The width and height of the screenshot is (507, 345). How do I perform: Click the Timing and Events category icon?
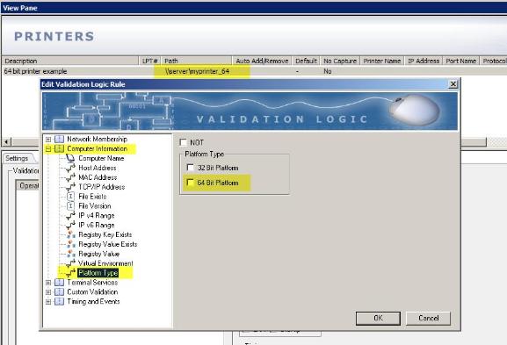point(59,302)
